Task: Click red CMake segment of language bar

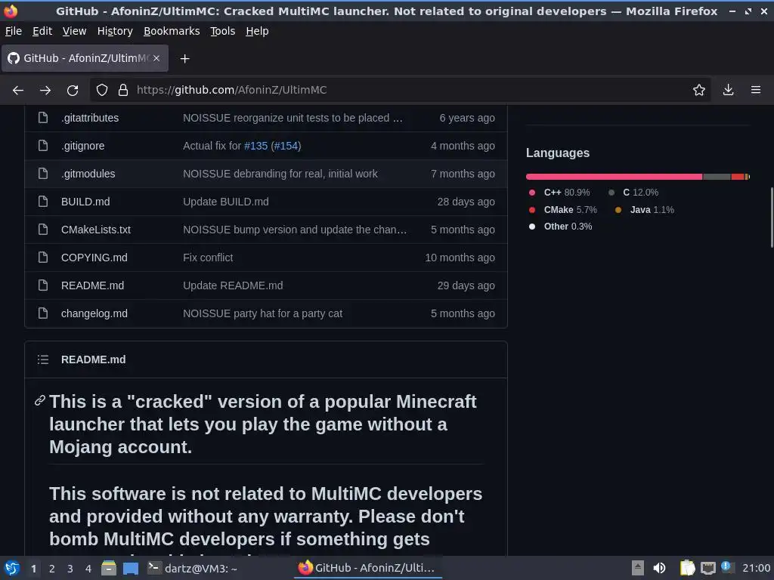Action: click(738, 177)
